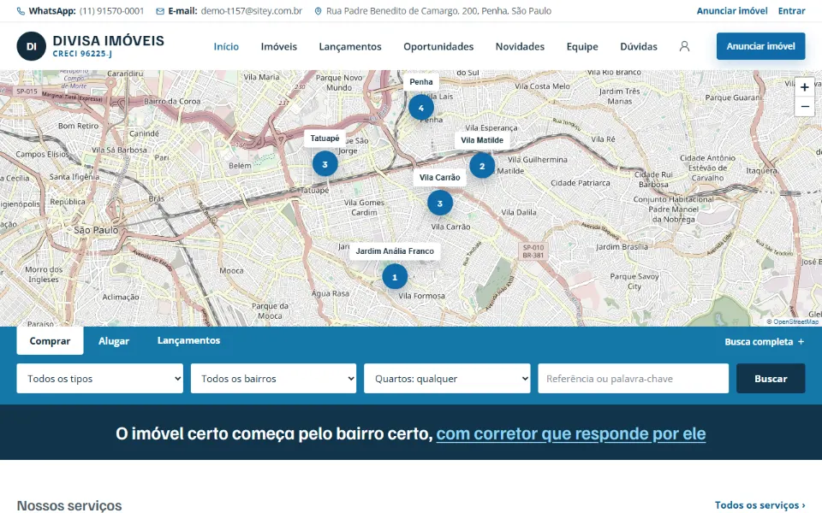The image size is (822, 513).
Task: Open the Todos os tipos dropdown
Action: click(99, 379)
